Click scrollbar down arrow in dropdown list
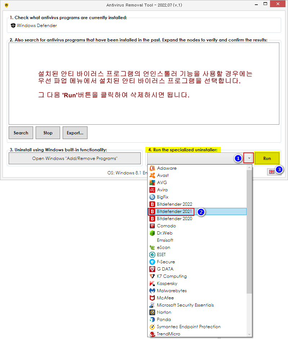Viewport: 288px width, 339px height. point(249,334)
